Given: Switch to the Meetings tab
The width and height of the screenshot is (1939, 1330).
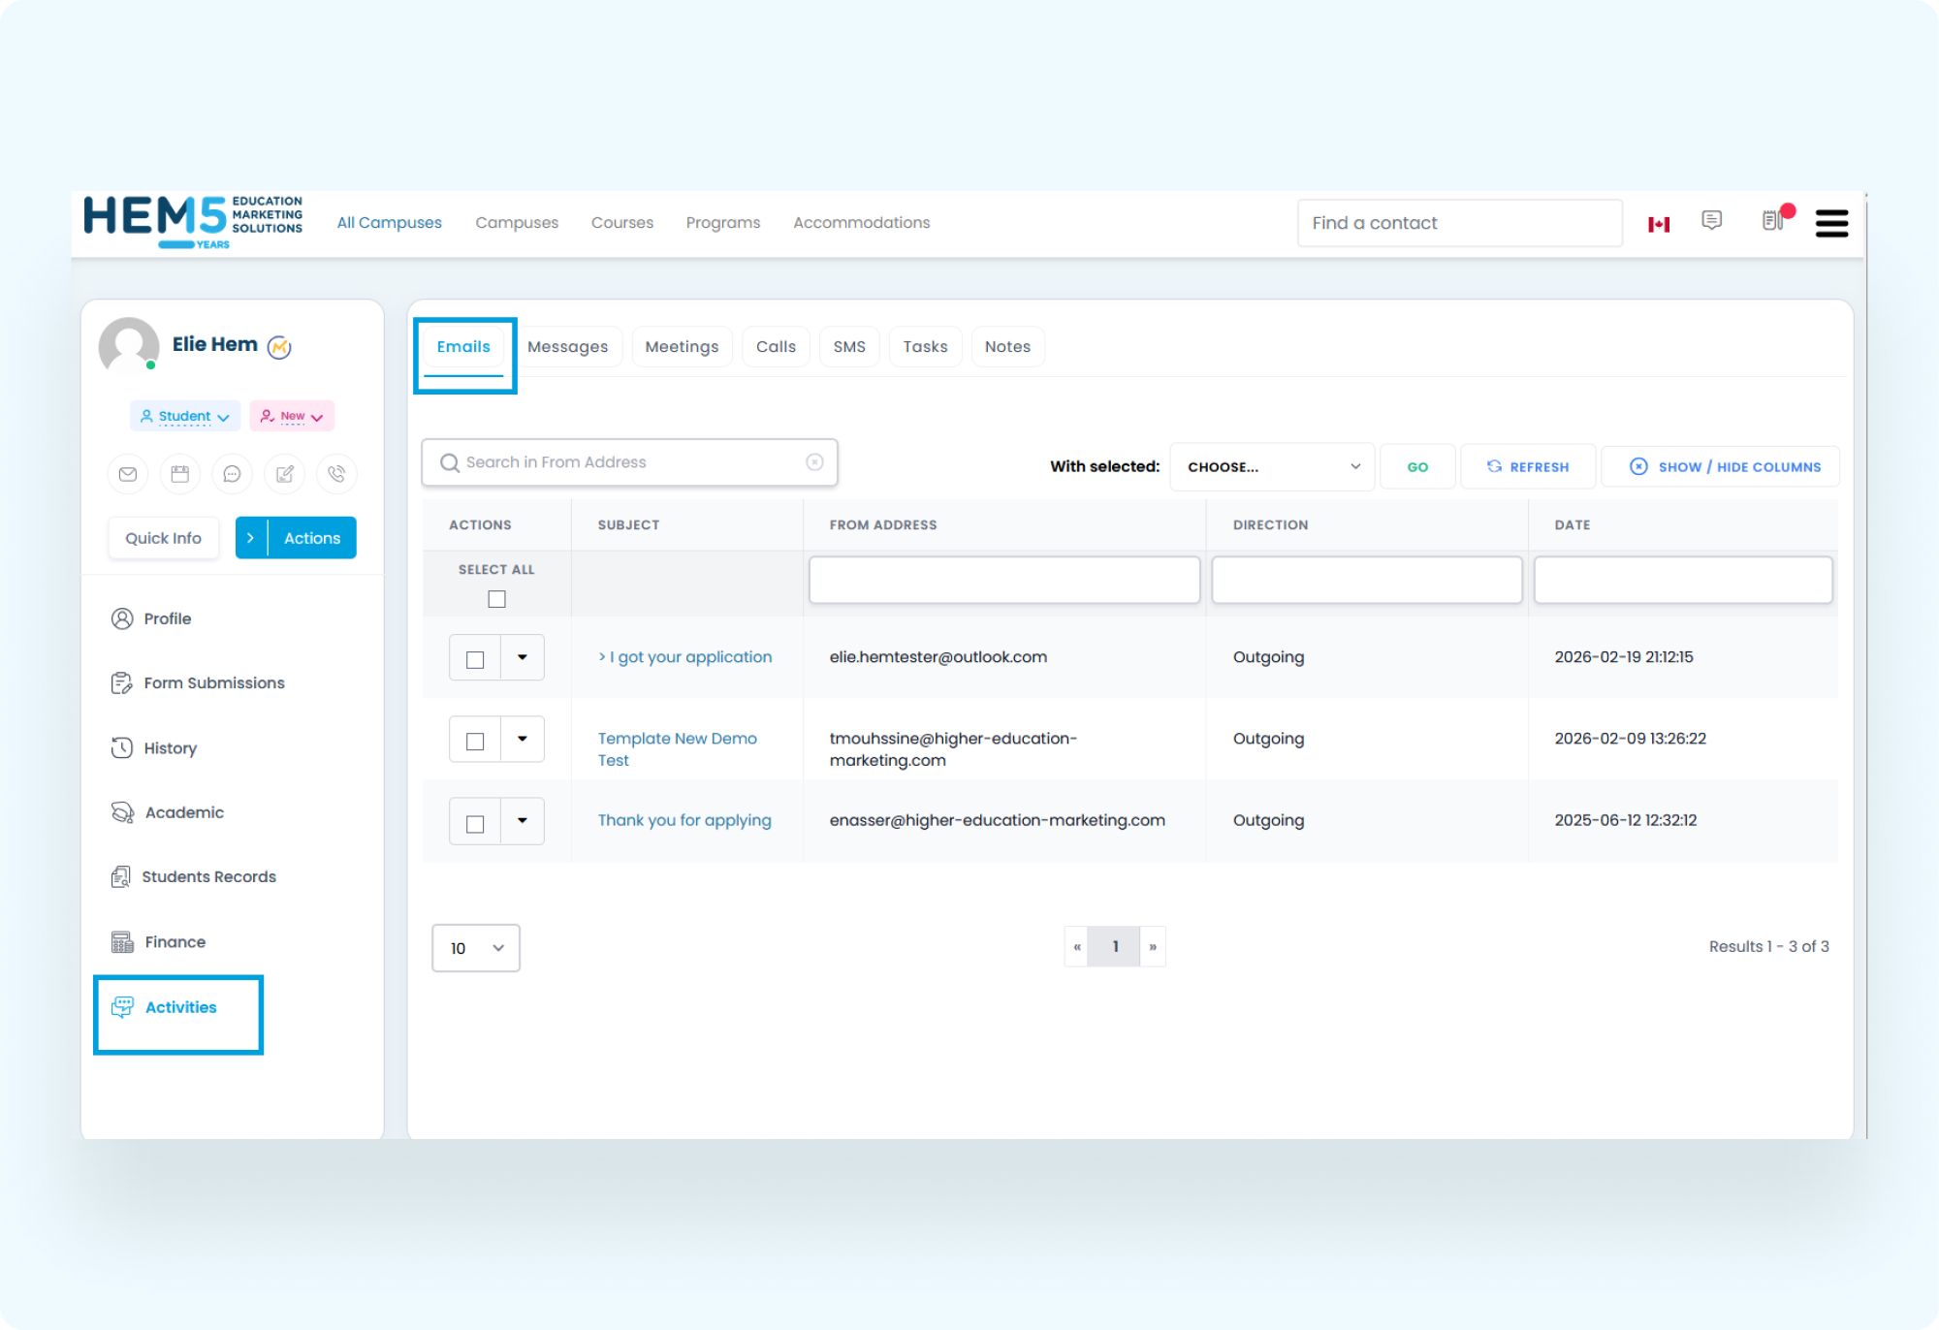Looking at the screenshot, I should coord(682,347).
